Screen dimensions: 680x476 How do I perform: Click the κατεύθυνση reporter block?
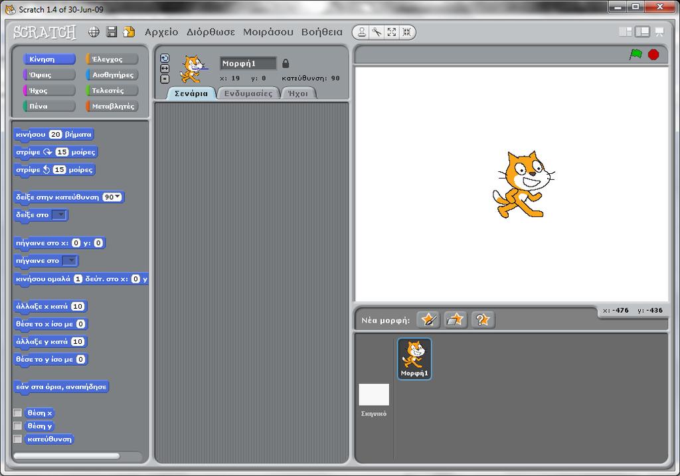(x=49, y=439)
